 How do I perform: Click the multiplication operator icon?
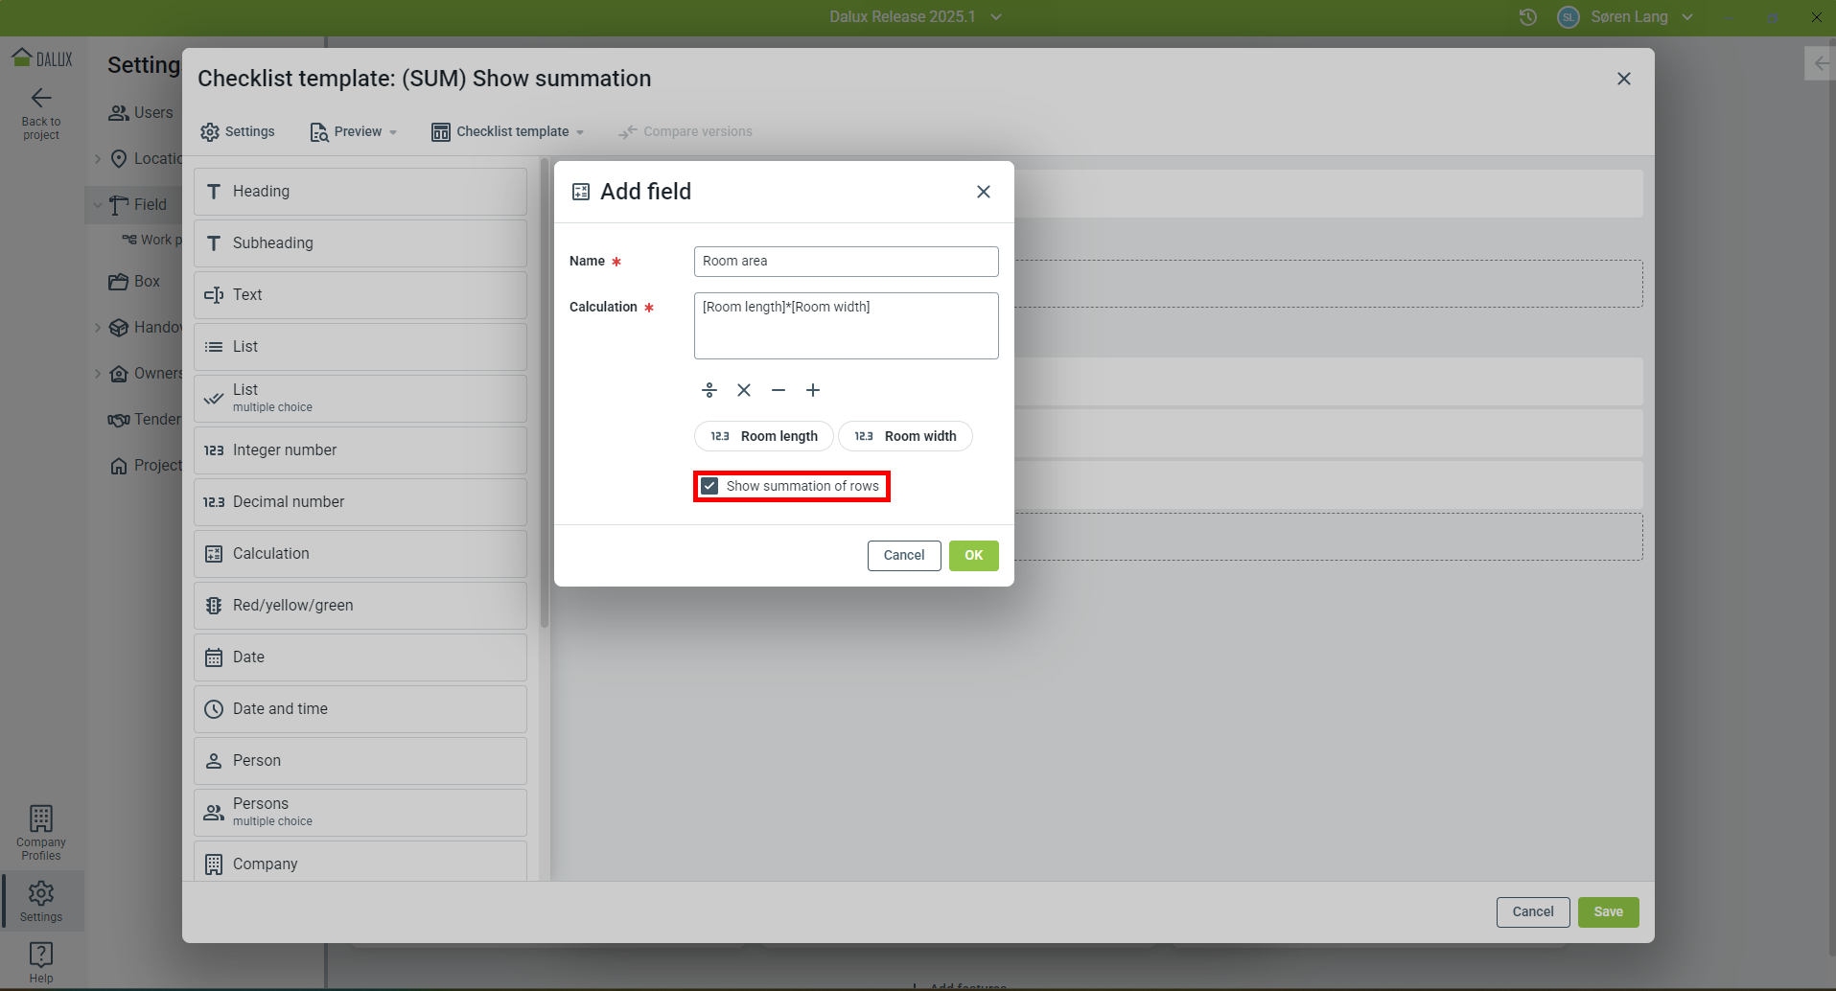point(744,390)
